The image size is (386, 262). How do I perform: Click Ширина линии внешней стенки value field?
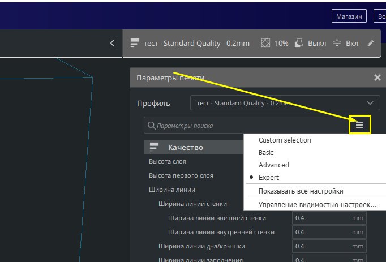[329, 218]
